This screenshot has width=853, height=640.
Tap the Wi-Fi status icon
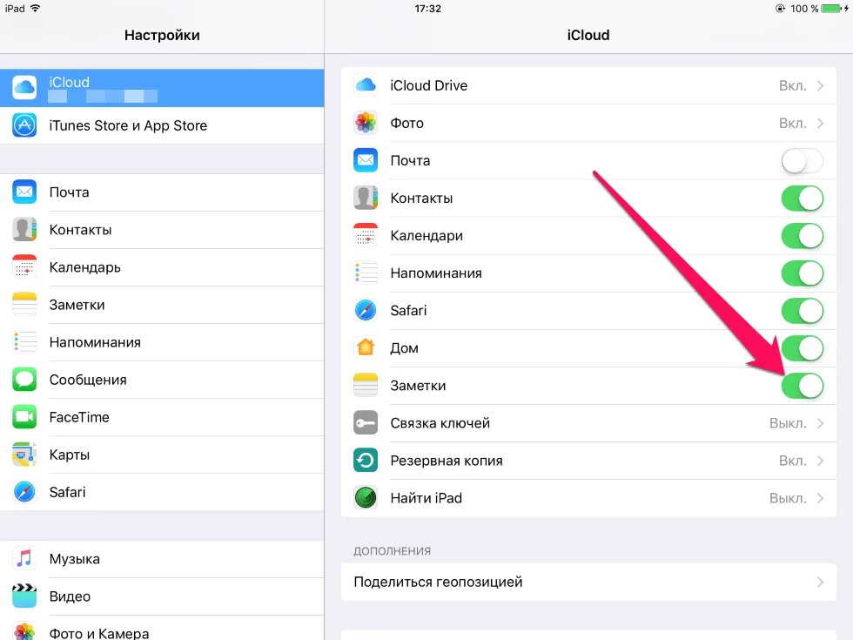(36, 8)
